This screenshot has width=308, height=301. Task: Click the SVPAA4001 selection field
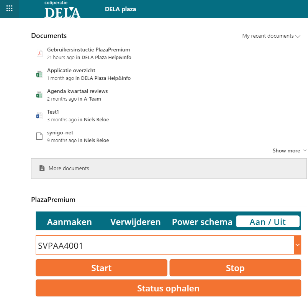pyautogui.click(x=165, y=245)
